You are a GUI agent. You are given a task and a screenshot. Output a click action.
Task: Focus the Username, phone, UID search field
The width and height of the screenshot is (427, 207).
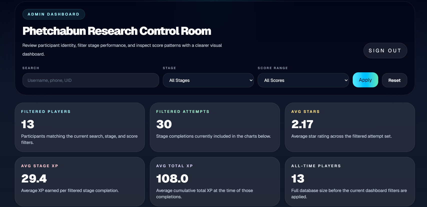click(91, 80)
